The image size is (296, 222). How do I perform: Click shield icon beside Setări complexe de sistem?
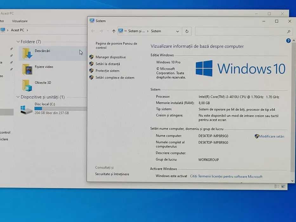[x=91, y=77]
